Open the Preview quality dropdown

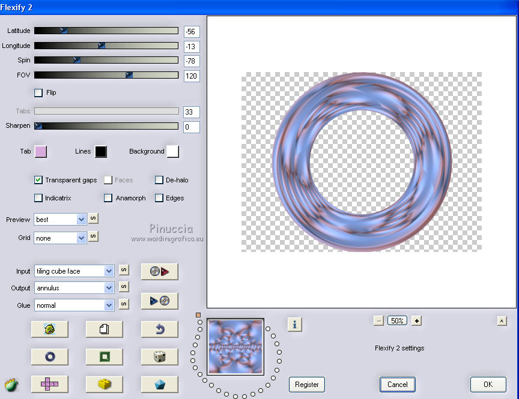point(60,220)
